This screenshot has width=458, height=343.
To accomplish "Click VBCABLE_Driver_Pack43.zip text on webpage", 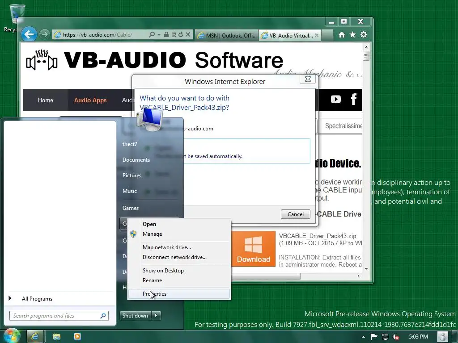I will (x=318, y=236).
